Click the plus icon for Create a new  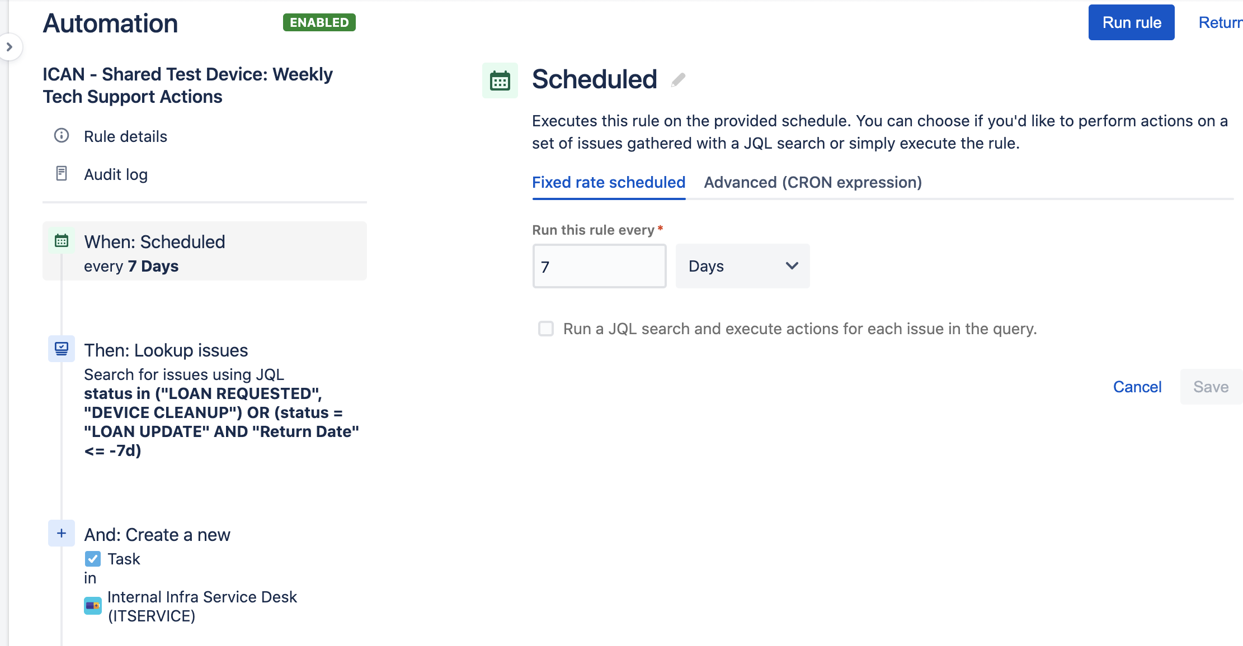pyautogui.click(x=62, y=533)
